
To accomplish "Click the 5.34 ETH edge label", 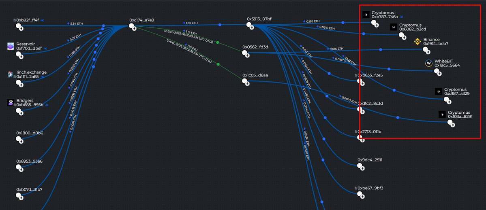I will (x=77, y=23).
